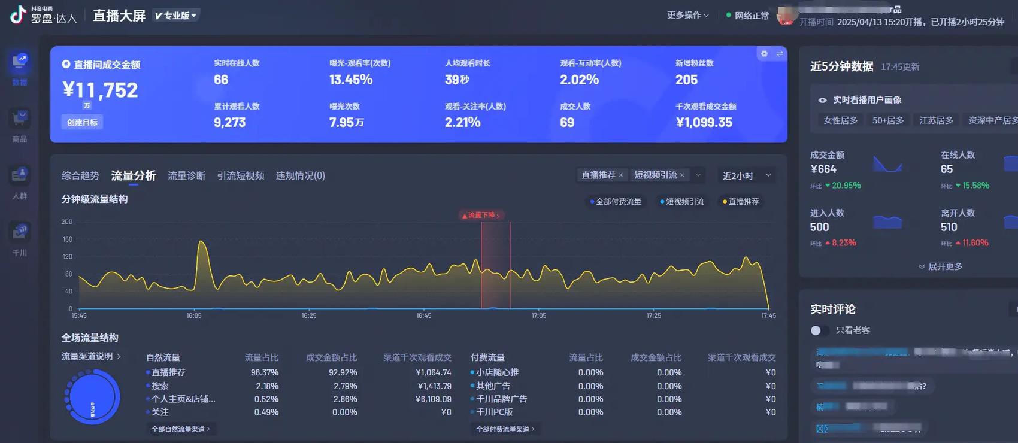Expand 全部自然流量渠道 list
The width and height of the screenshot is (1018, 443).
(x=181, y=429)
